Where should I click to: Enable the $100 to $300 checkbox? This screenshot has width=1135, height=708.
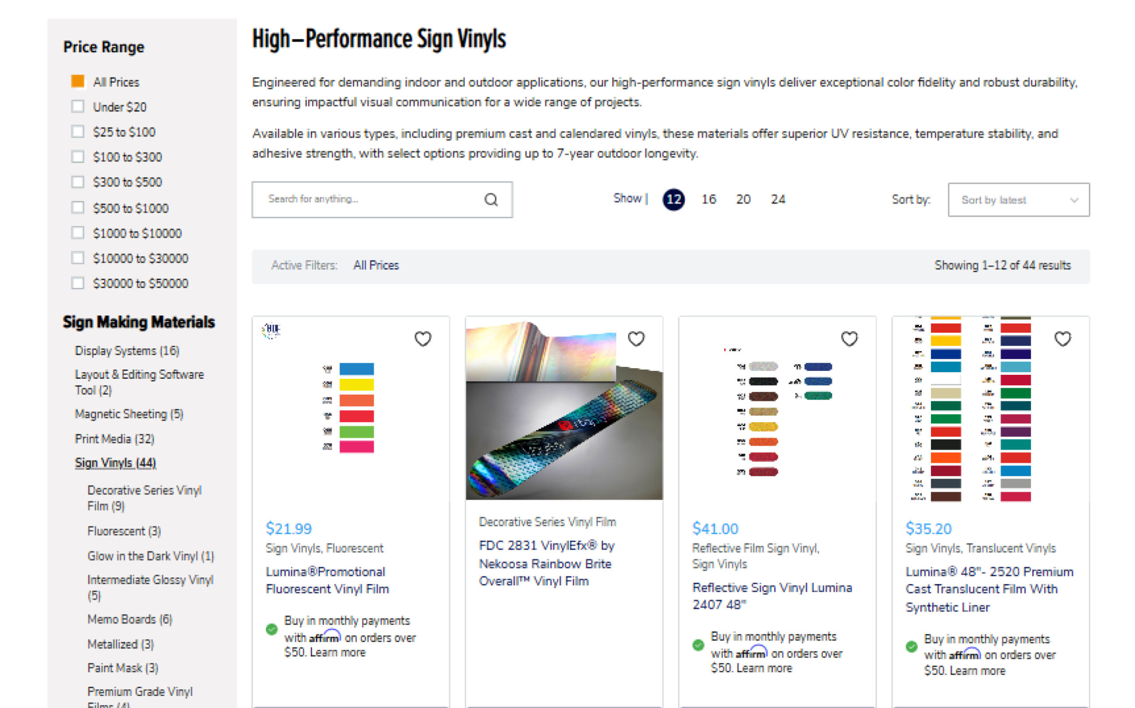[x=78, y=156]
